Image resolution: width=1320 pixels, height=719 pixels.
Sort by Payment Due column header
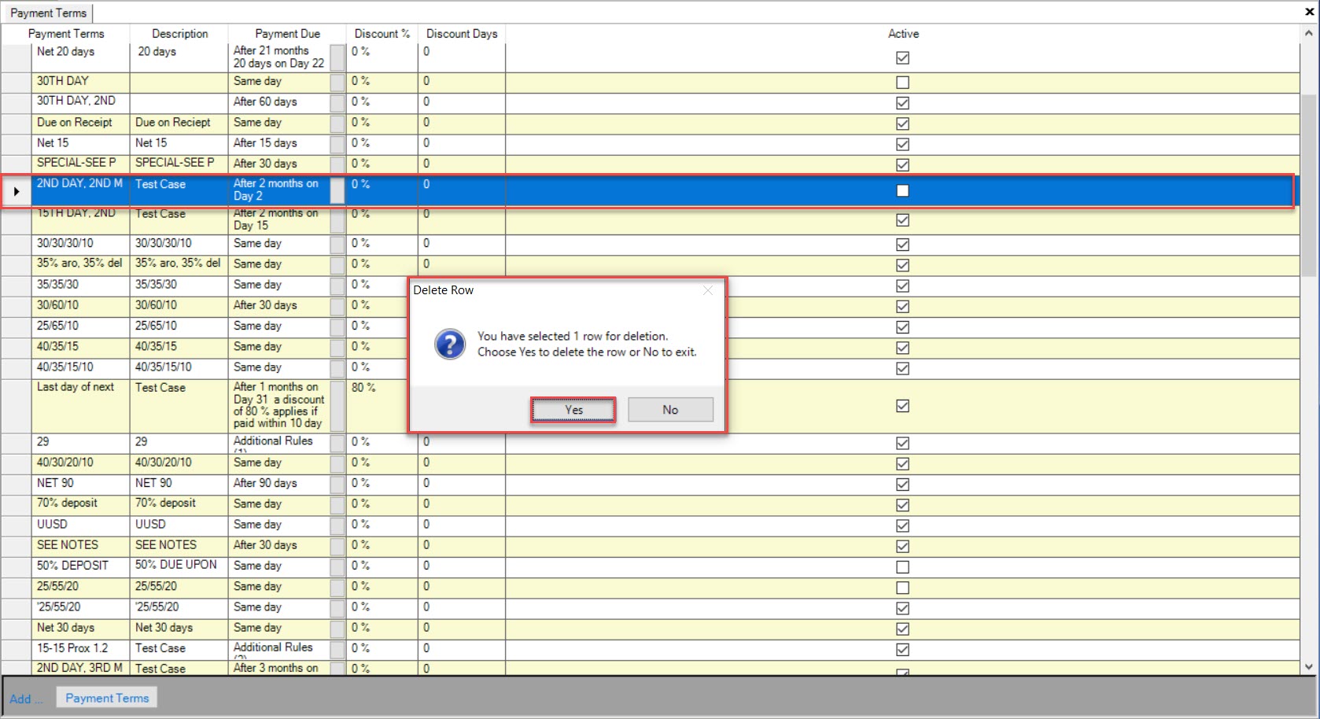(287, 34)
